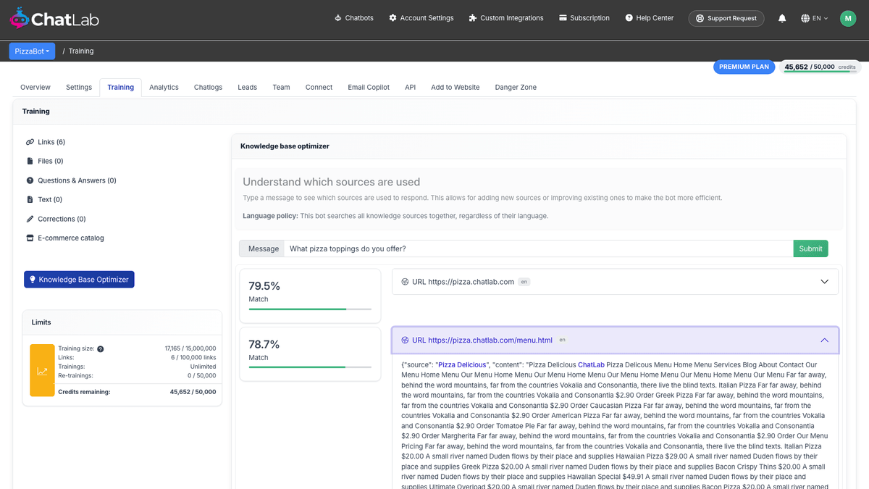Screen dimensions: 869x489
Task: Open the EN language dropdown
Action: [x=815, y=18]
